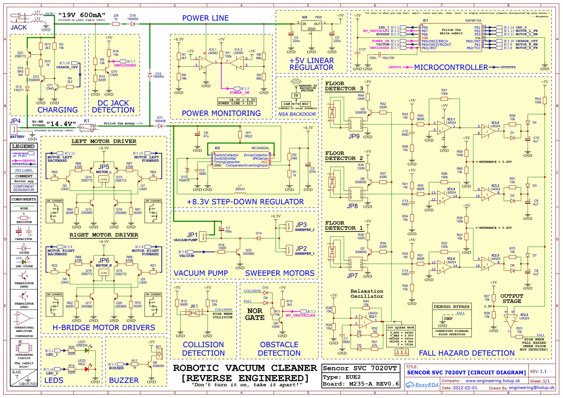Select the K1 battery switch symbol
Viewport: 563px width, 398px height.
coord(86,127)
